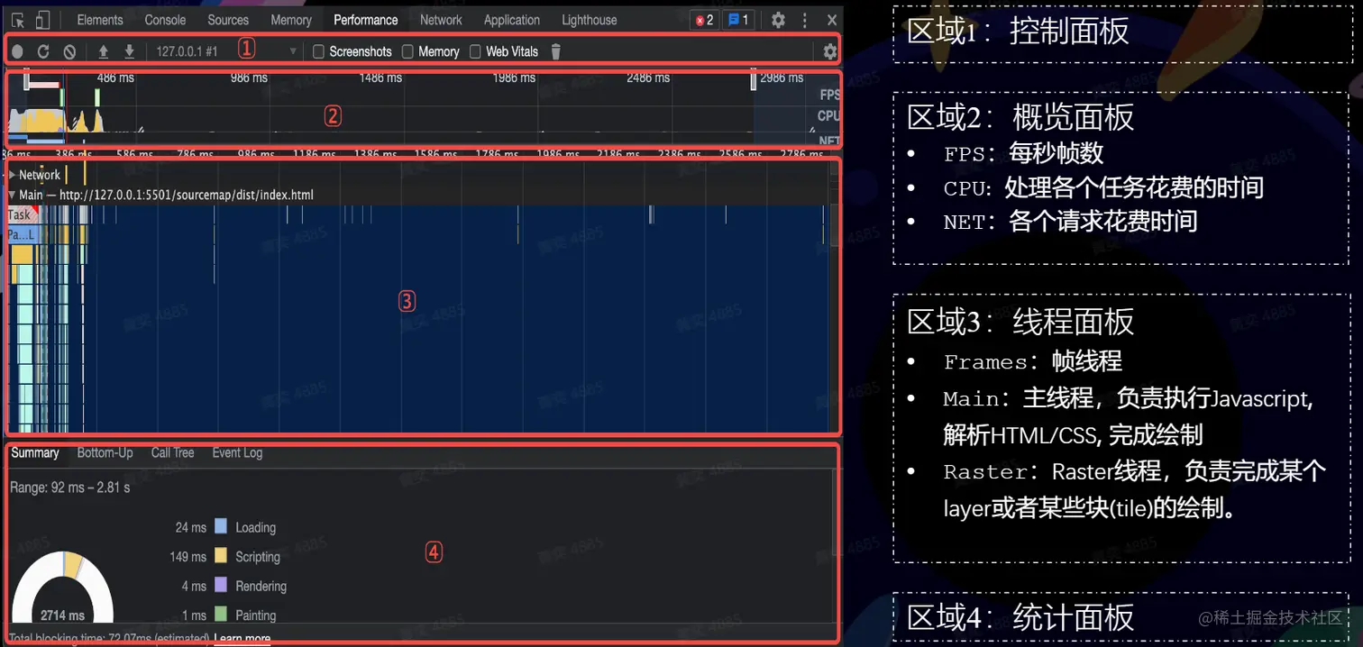This screenshot has height=647, width=1363.
Task: Open the Learn more link
Action: coord(242,638)
